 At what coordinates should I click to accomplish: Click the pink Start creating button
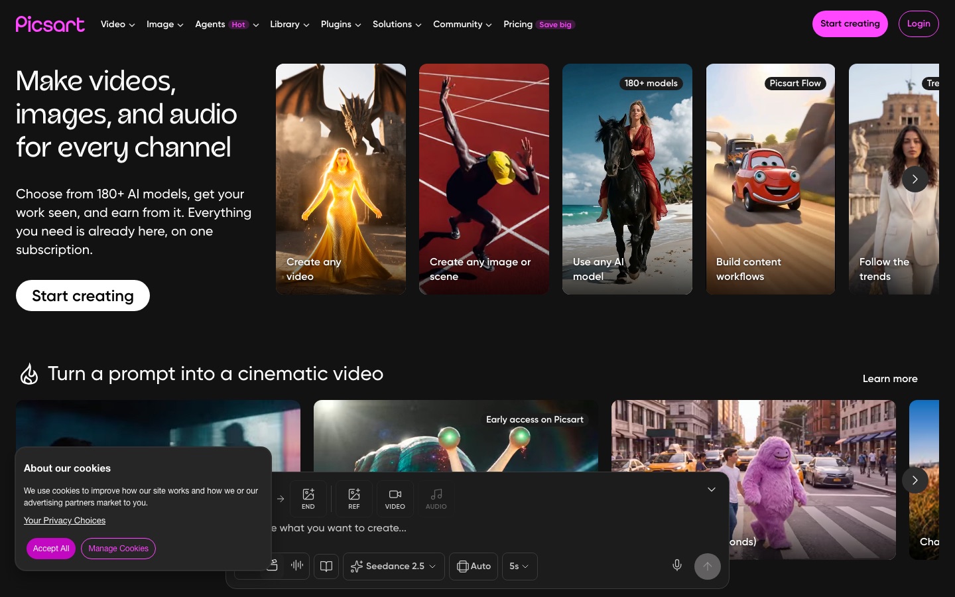click(x=850, y=24)
